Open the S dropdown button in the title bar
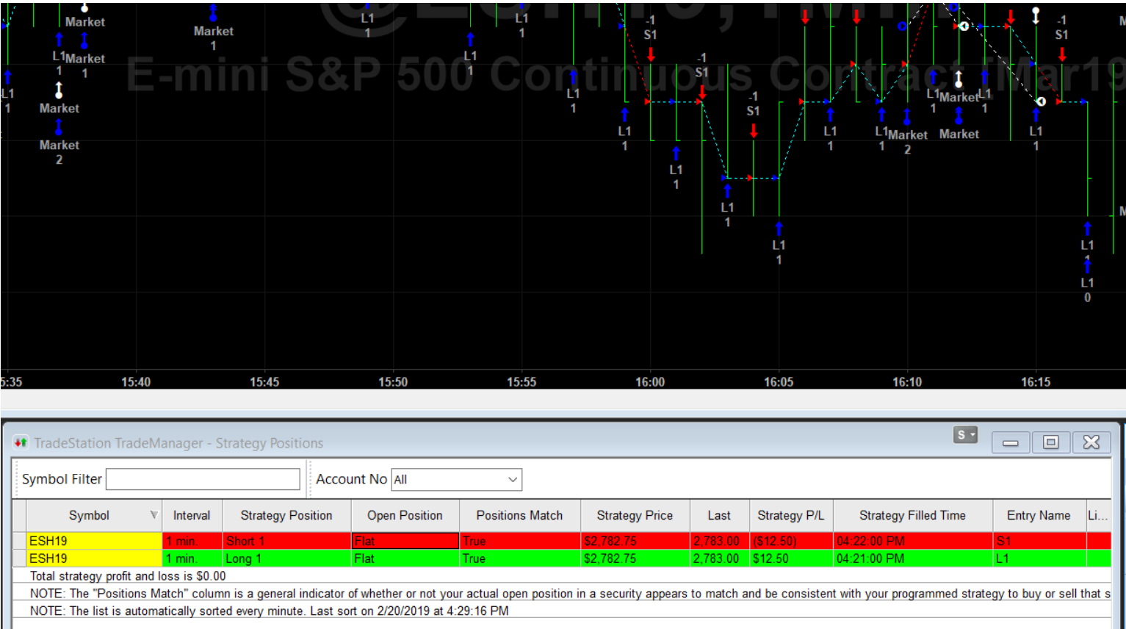This screenshot has width=1126, height=629. [965, 435]
